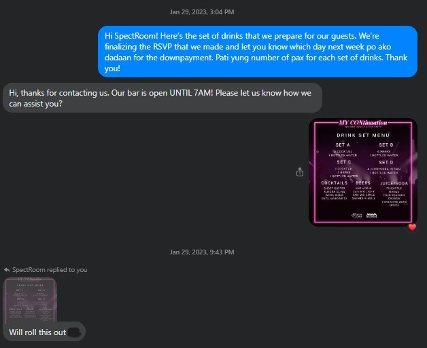Click the BEERS heading in the menu image
The height and width of the screenshot is (348, 427).
click(363, 183)
